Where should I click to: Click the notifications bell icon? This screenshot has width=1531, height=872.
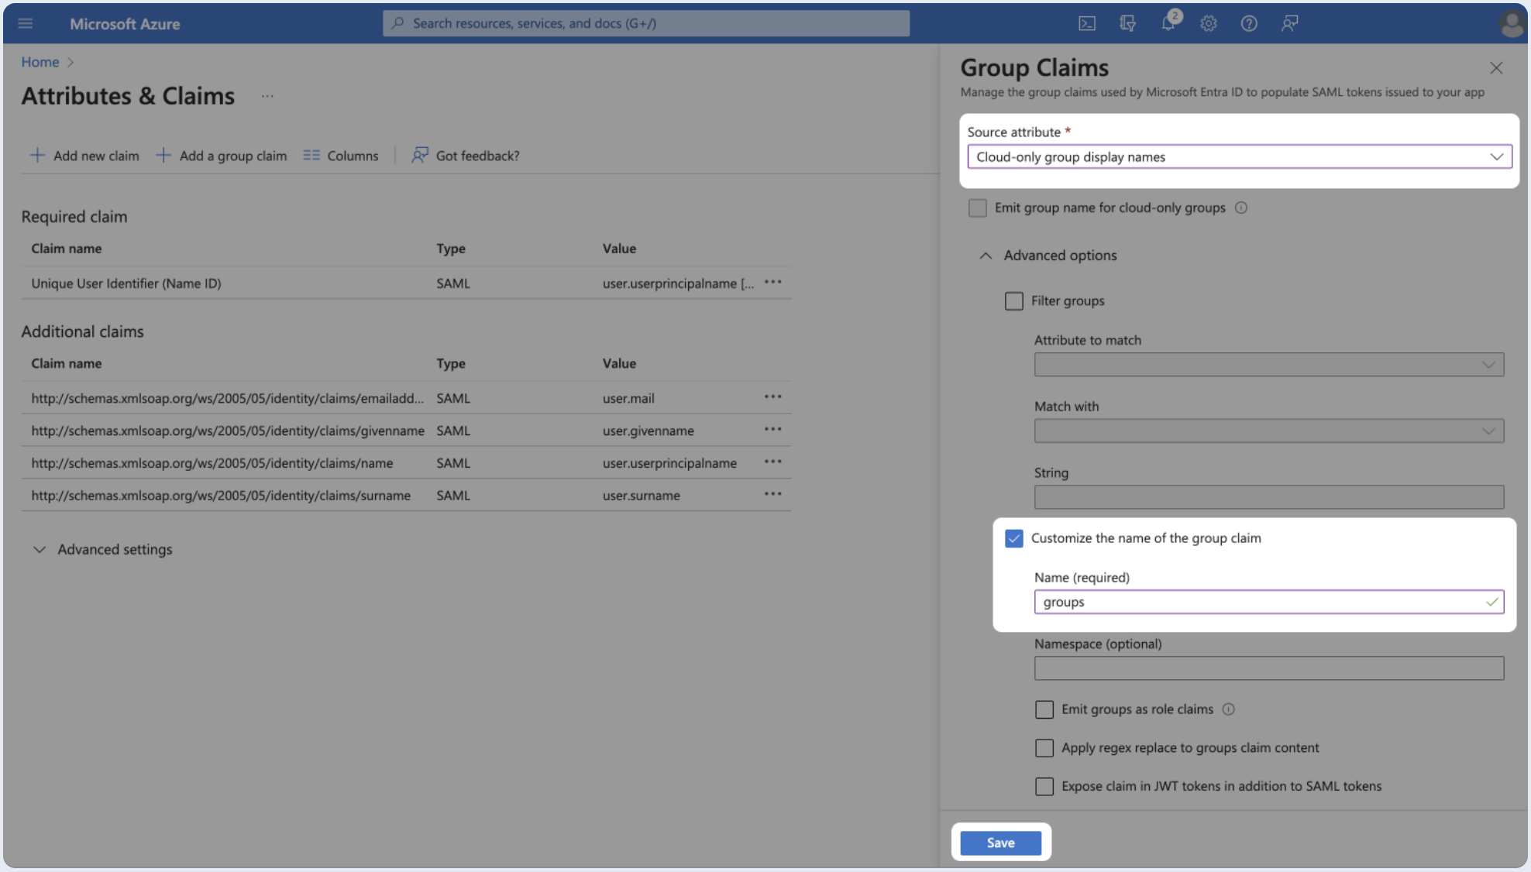(x=1168, y=23)
